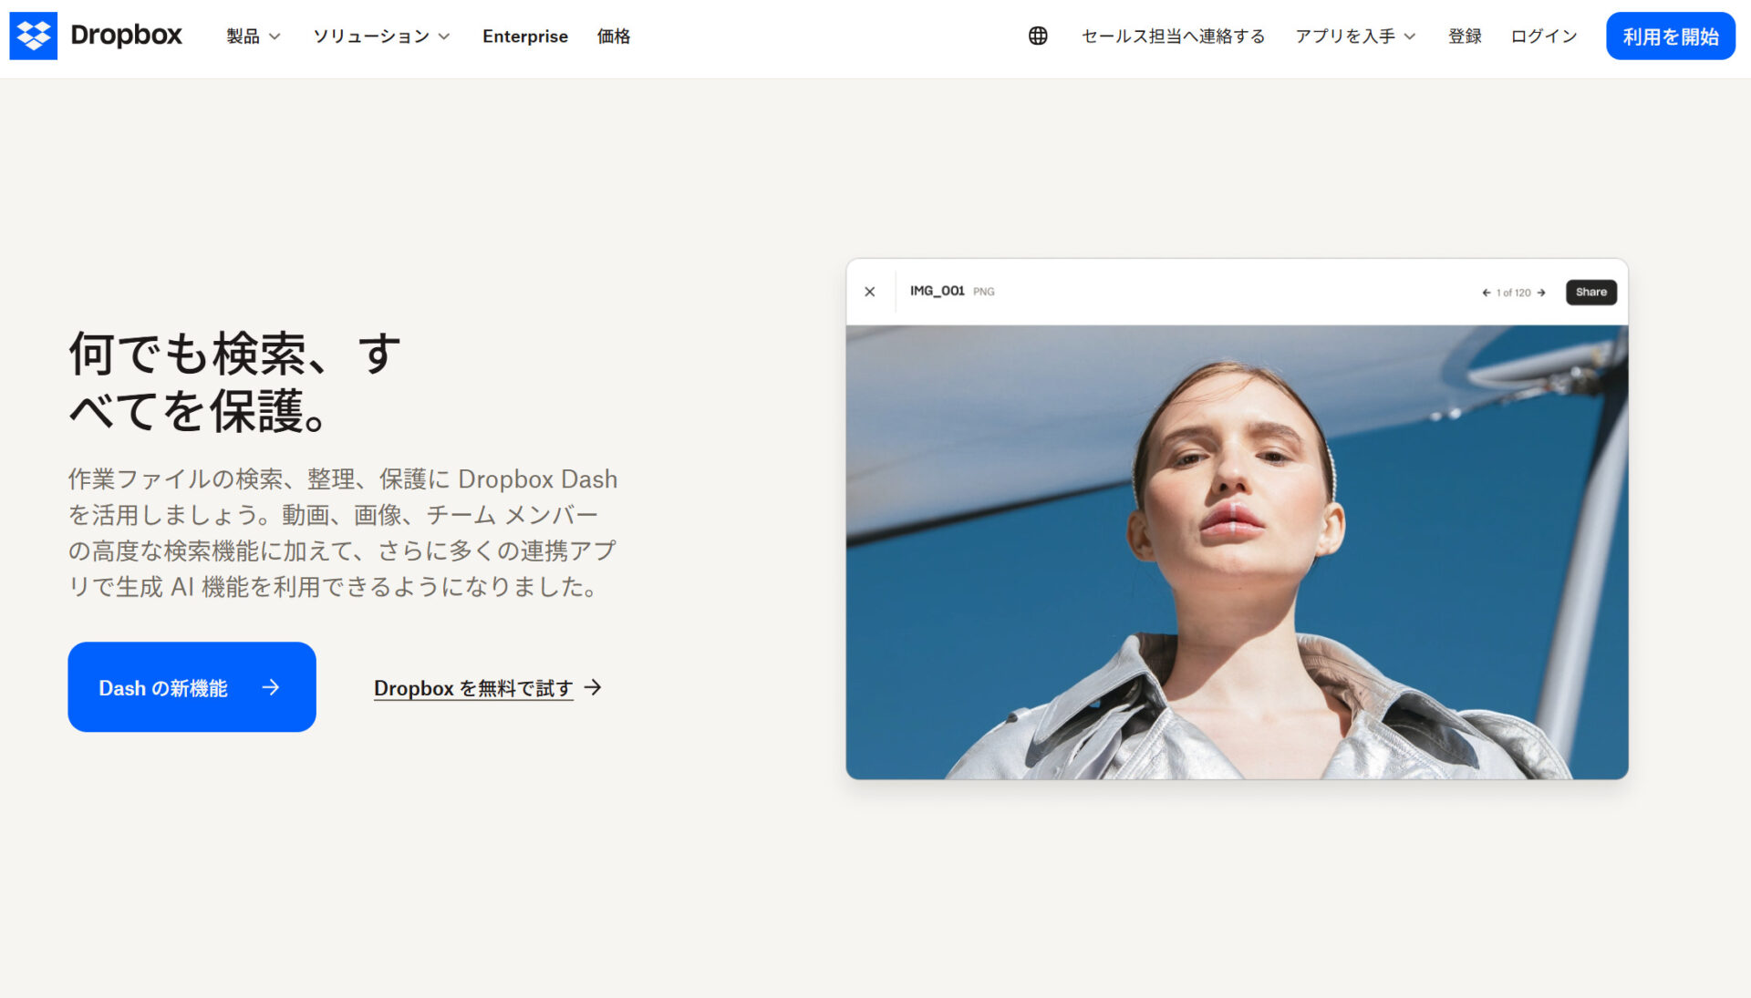Click the ログイン link

pyautogui.click(x=1542, y=36)
